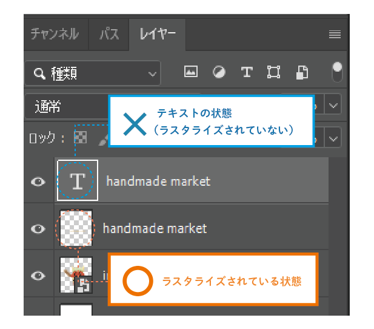Toggle the layer filtering switch
374x329 pixels.
click(337, 72)
